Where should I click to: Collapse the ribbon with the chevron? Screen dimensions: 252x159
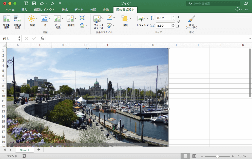(x=246, y=9)
